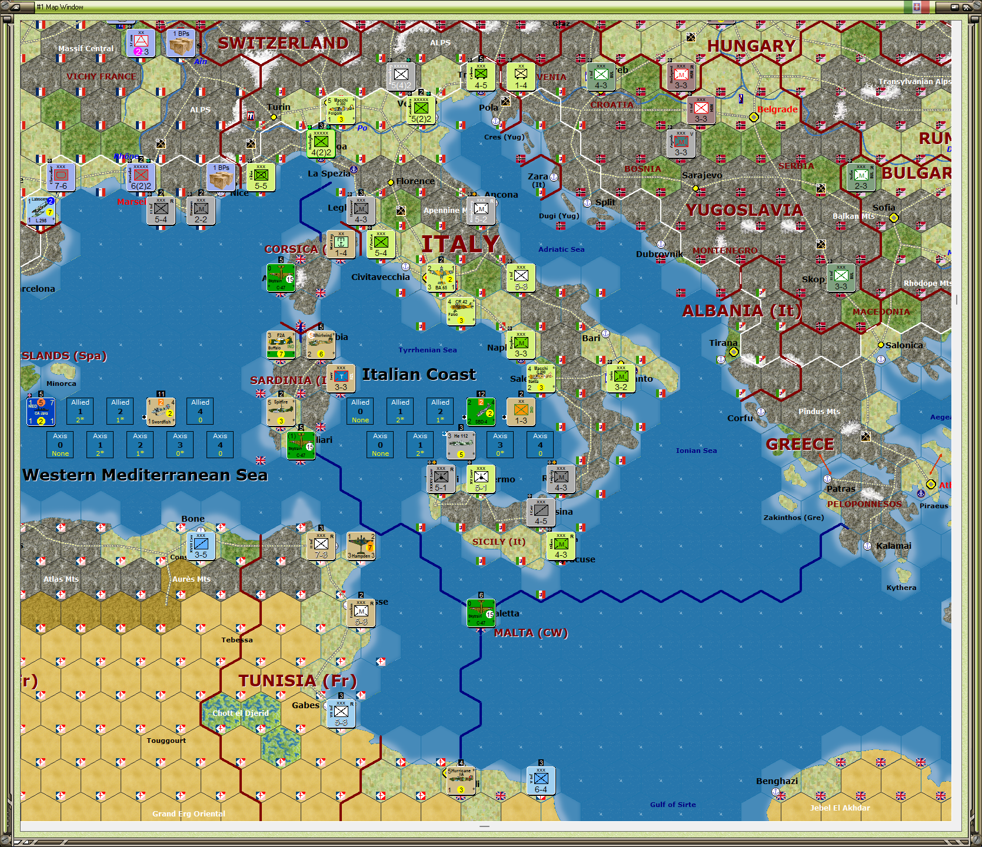Viewport: 982px width, 847px height.
Task: Select the 7-6 armor unit in France
Action: [61, 177]
